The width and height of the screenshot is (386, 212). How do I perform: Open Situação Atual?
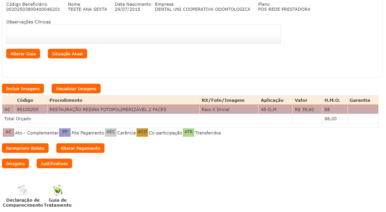click(x=67, y=54)
